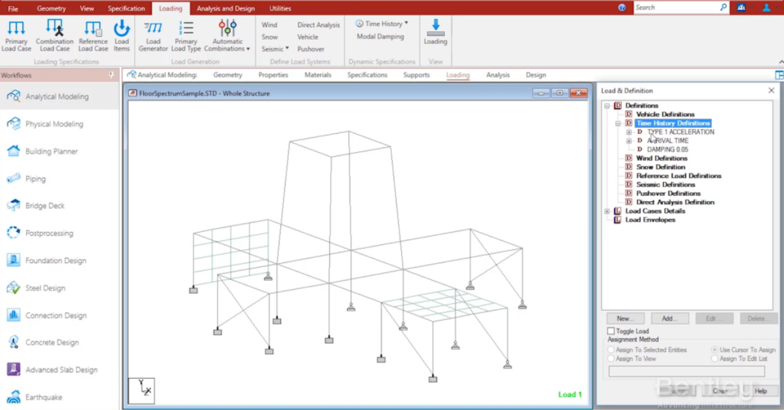The image size is (784, 410).
Task: Expand the TYPE 1 ACCELERATION node
Action: (x=629, y=132)
